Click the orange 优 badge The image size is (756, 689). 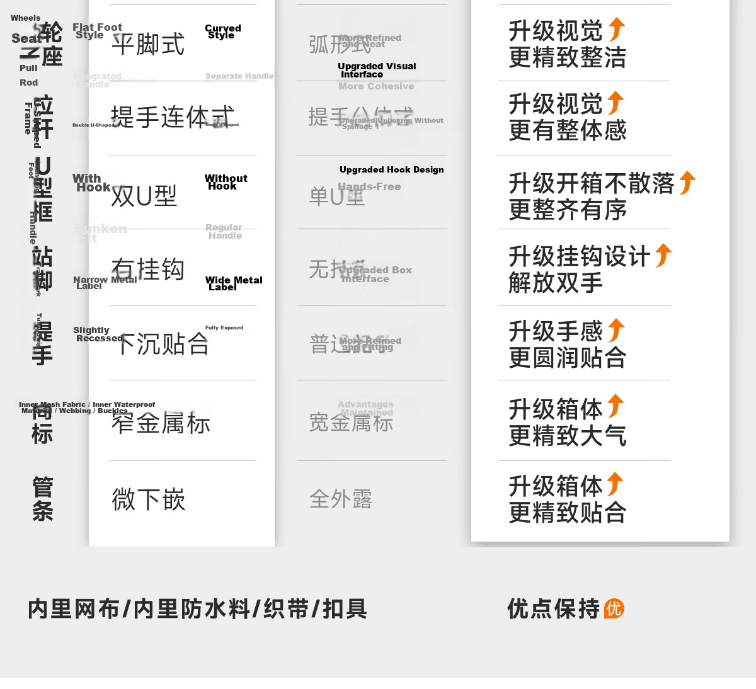(x=614, y=608)
